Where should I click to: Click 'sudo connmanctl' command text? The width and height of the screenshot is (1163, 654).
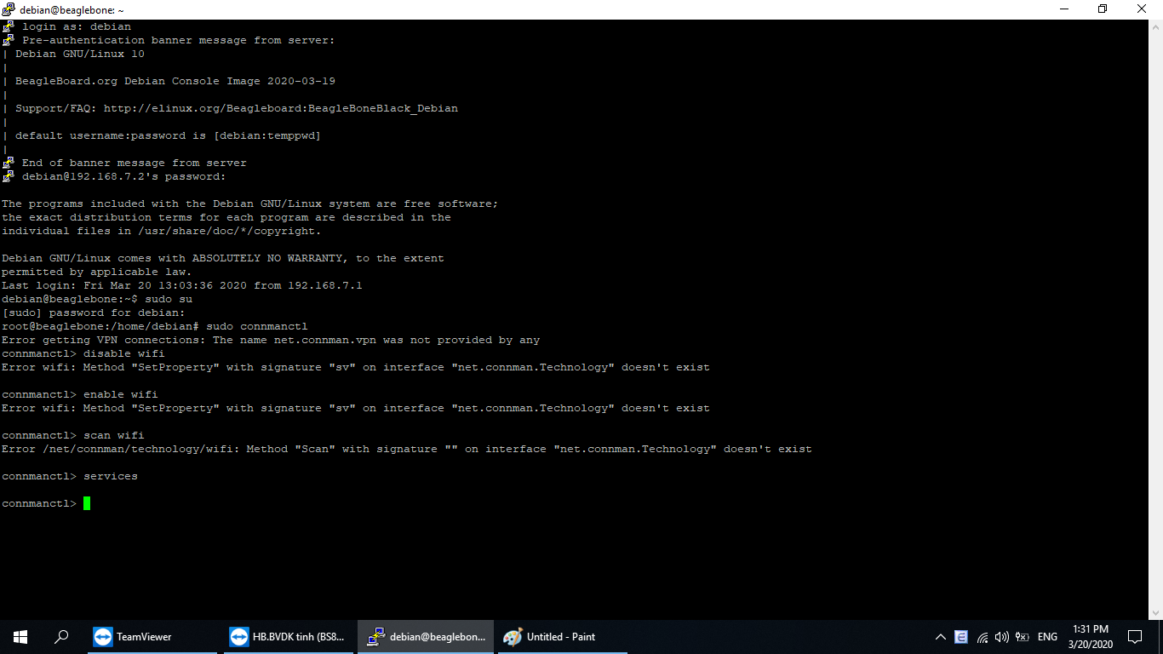point(257,326)
